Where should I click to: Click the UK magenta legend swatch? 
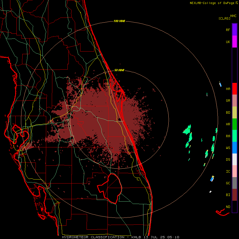pos(234,42)
